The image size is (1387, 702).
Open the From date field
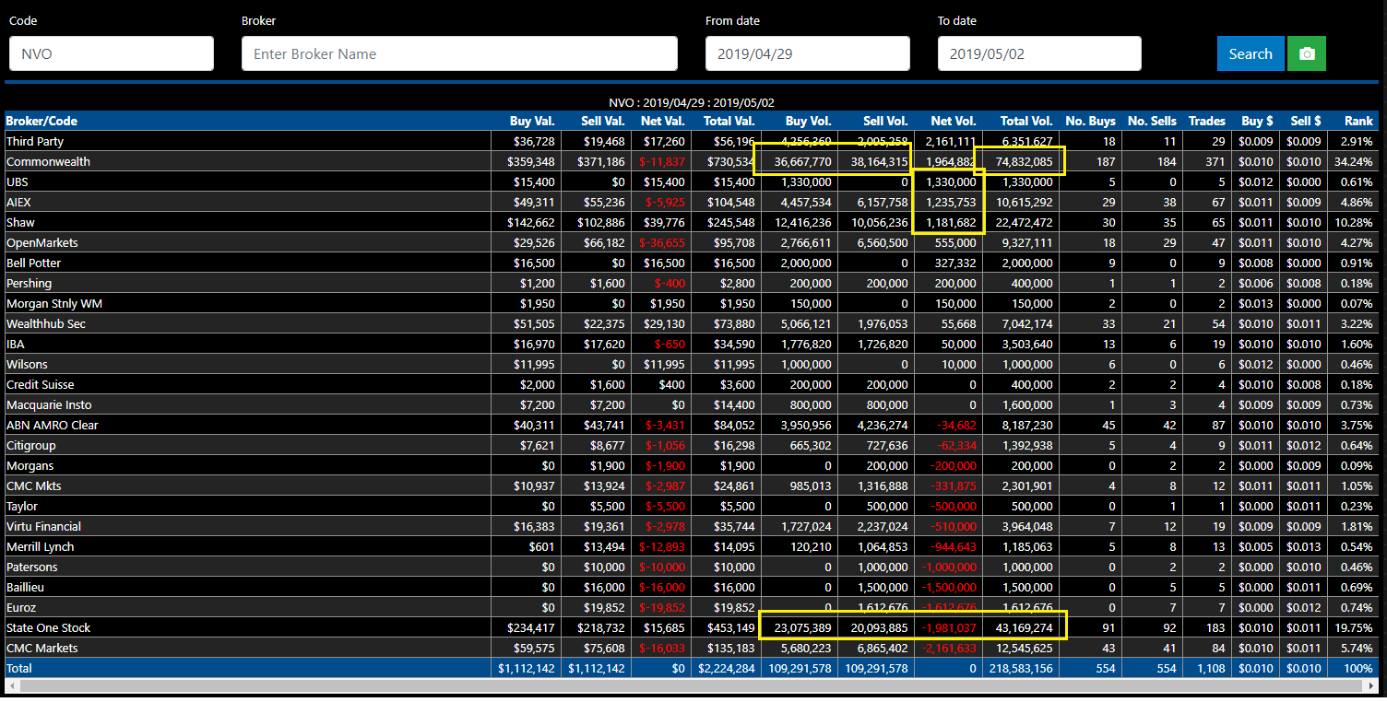click(808, 53)
